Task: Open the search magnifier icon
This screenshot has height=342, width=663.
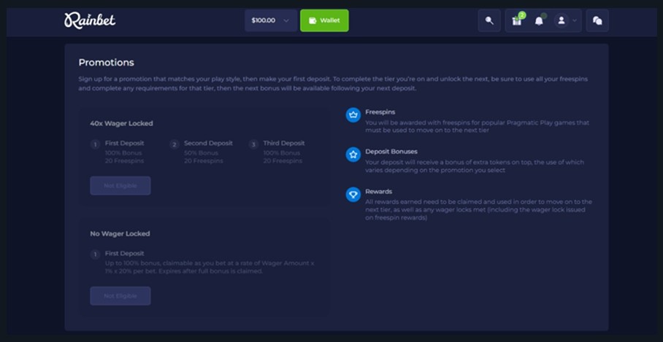Action: point(489,20)
